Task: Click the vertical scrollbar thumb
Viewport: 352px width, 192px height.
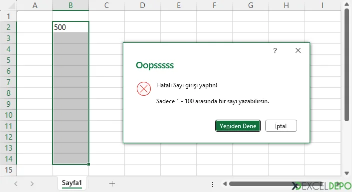Action: point(347,65)
